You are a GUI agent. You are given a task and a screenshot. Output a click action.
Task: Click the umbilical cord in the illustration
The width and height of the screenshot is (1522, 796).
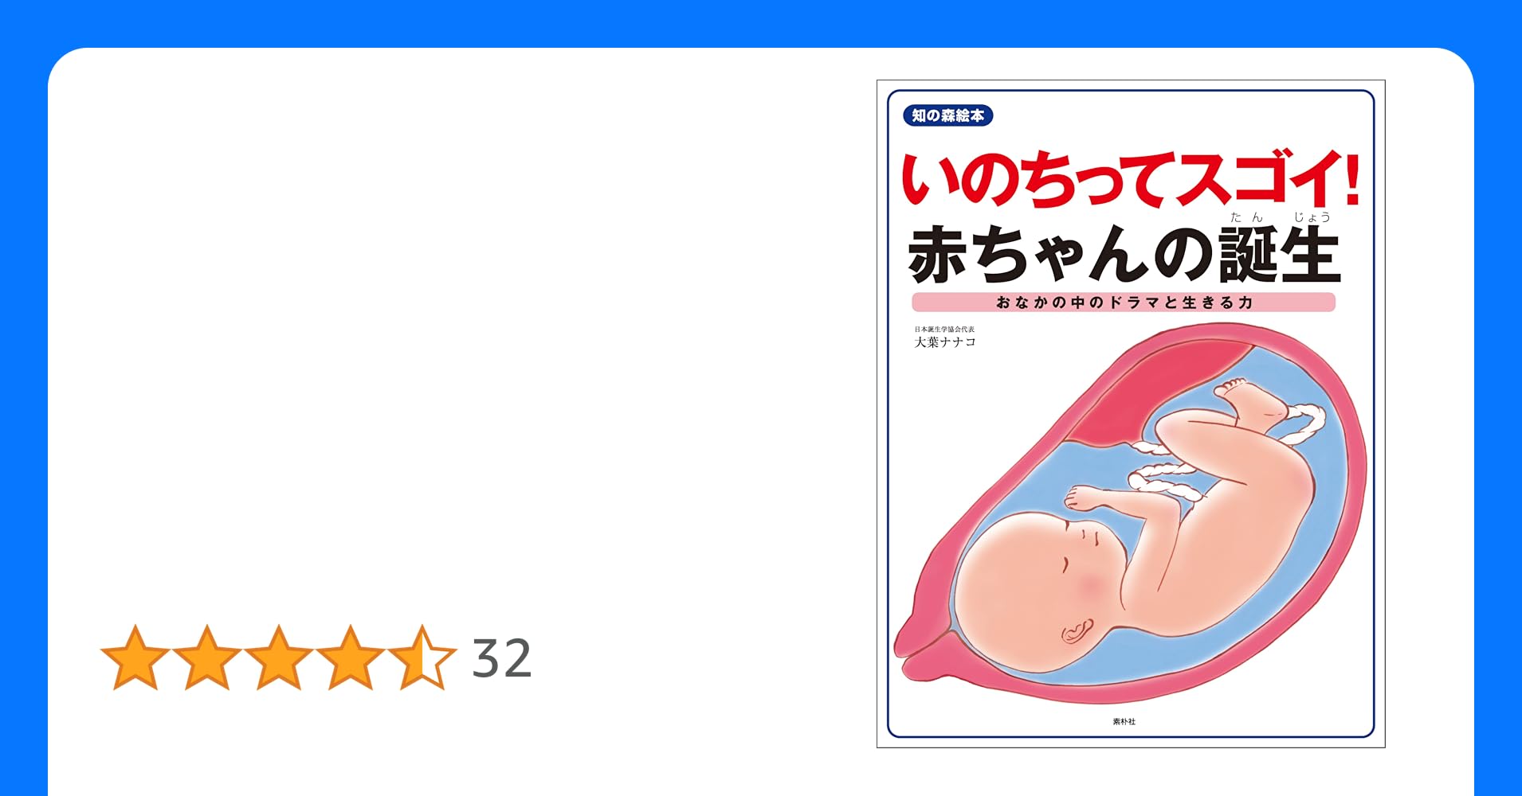(1165, 478)
